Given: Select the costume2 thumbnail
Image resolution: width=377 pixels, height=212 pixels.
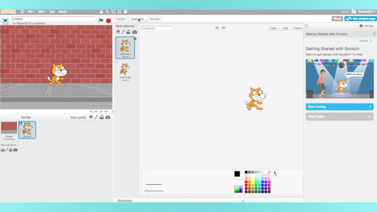Looking at the screenshot, I should click(125, 71).
